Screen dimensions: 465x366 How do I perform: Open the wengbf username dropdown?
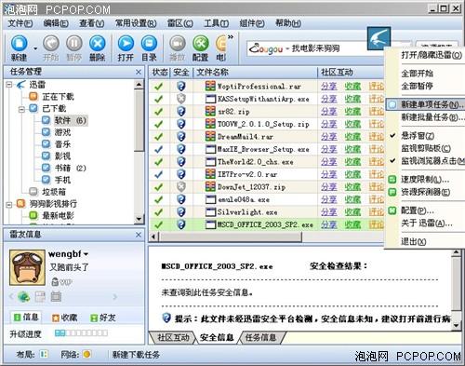tap(86, 254)
